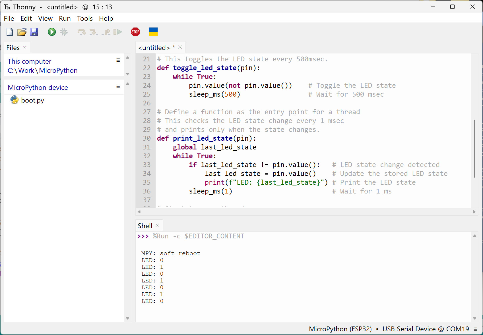This screenshot has height=335, width=483.
Task: Click the Step out toolbar icon
Action: coord(106,32)
